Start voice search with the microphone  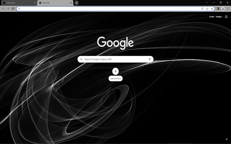click(149, 59)
